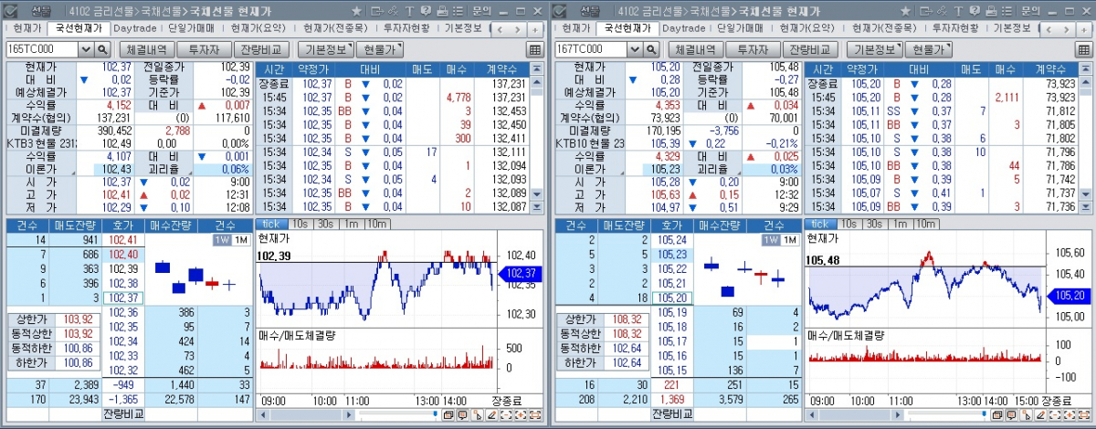Click list menu icon in left window title bar
1096x429 pixels.
458,11
